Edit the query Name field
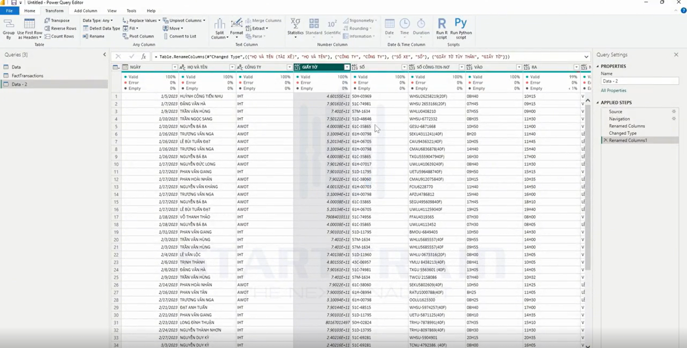 (x=640, y=81)
